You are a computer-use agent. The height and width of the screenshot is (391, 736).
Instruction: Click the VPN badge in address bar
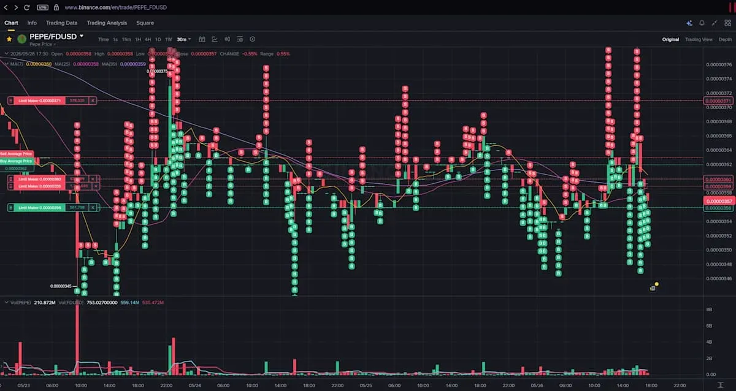tap(42, 7)
